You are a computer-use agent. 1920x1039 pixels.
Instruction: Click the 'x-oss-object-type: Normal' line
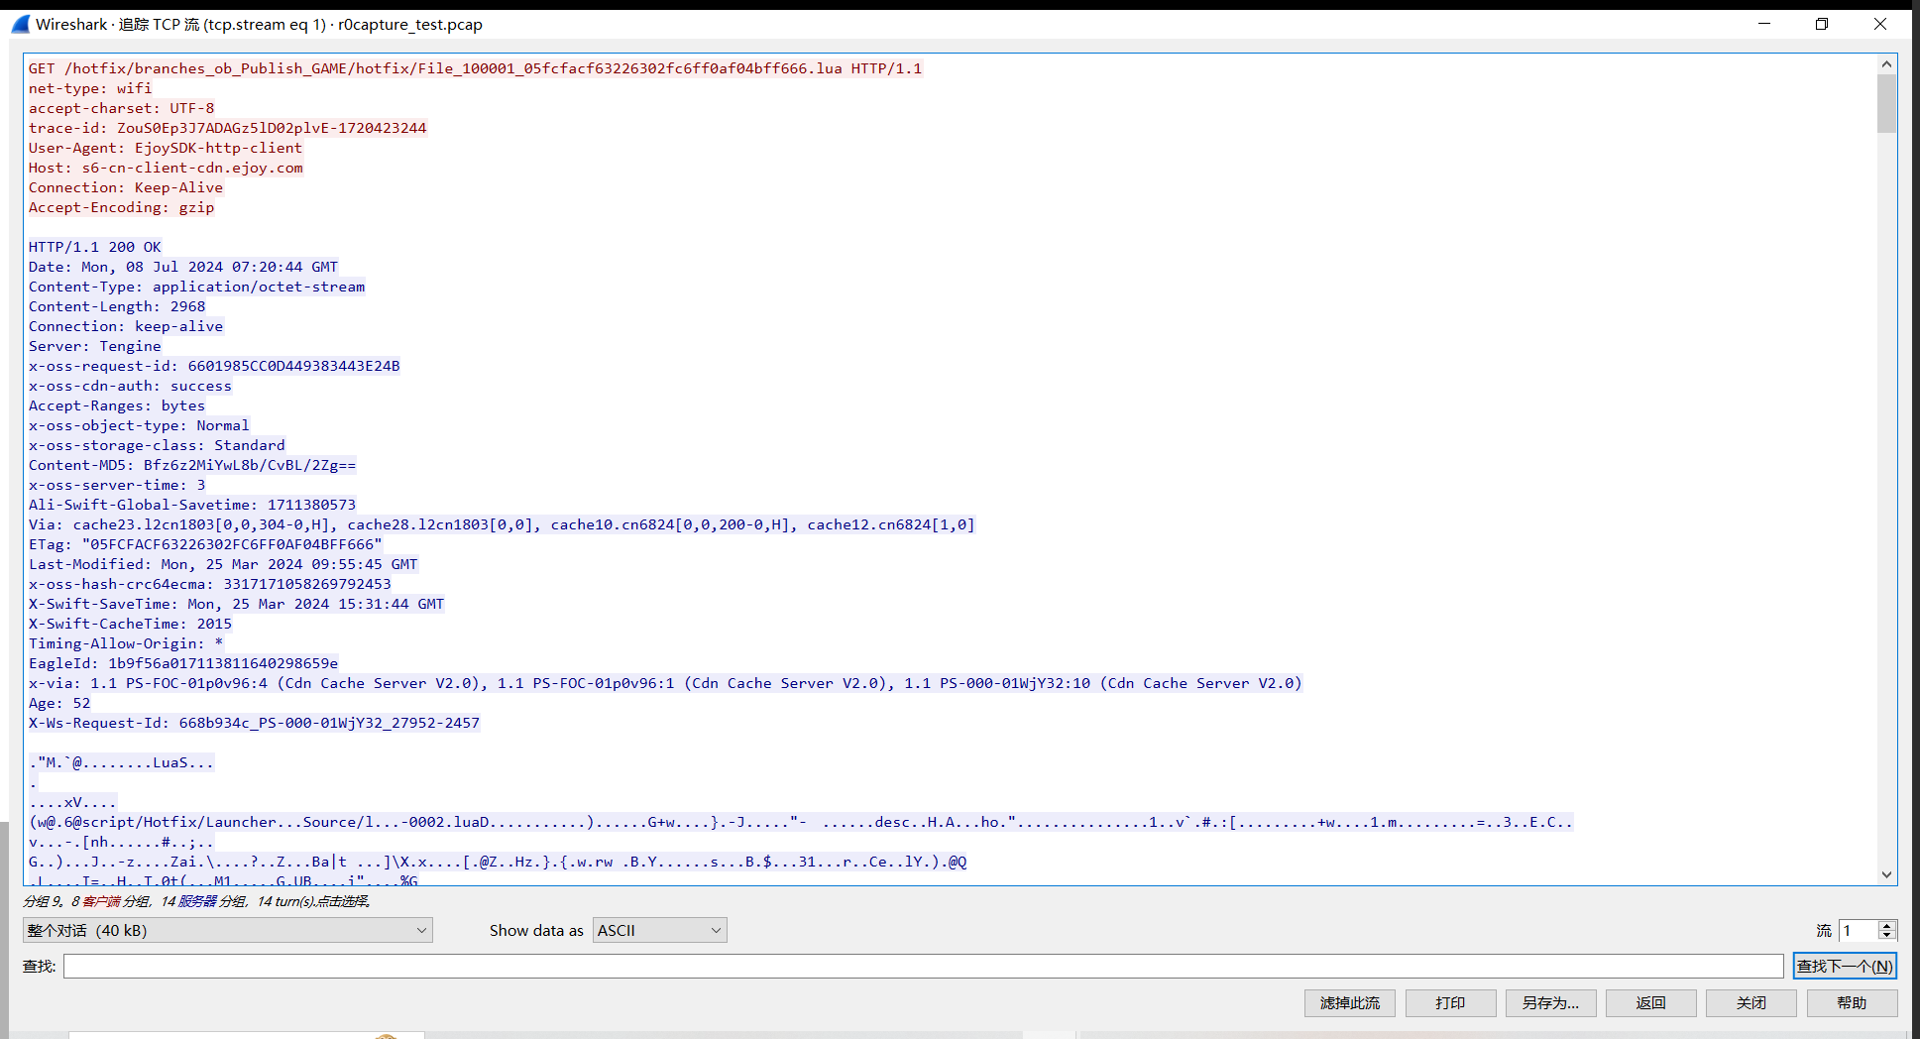[x=139, y=425]
